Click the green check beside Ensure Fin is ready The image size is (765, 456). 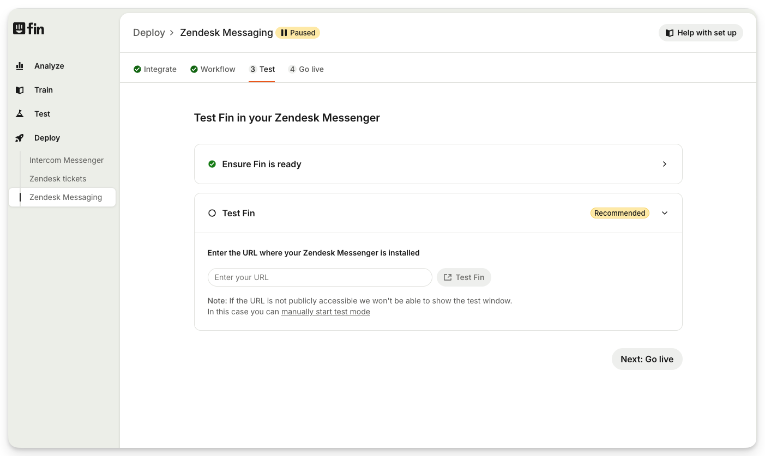(x=212, y=164)
